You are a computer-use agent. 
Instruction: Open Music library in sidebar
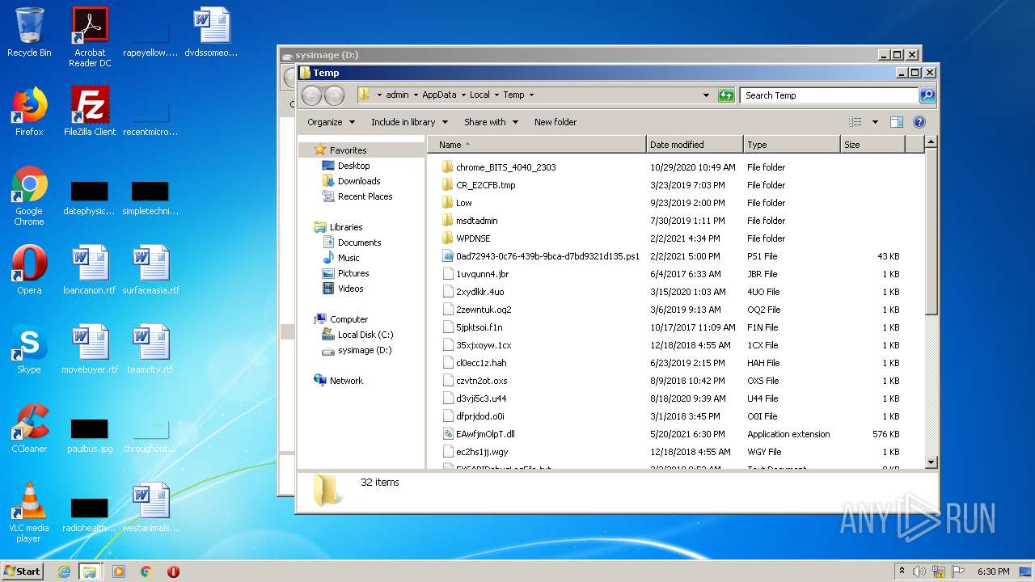click(x=349, y=258)
